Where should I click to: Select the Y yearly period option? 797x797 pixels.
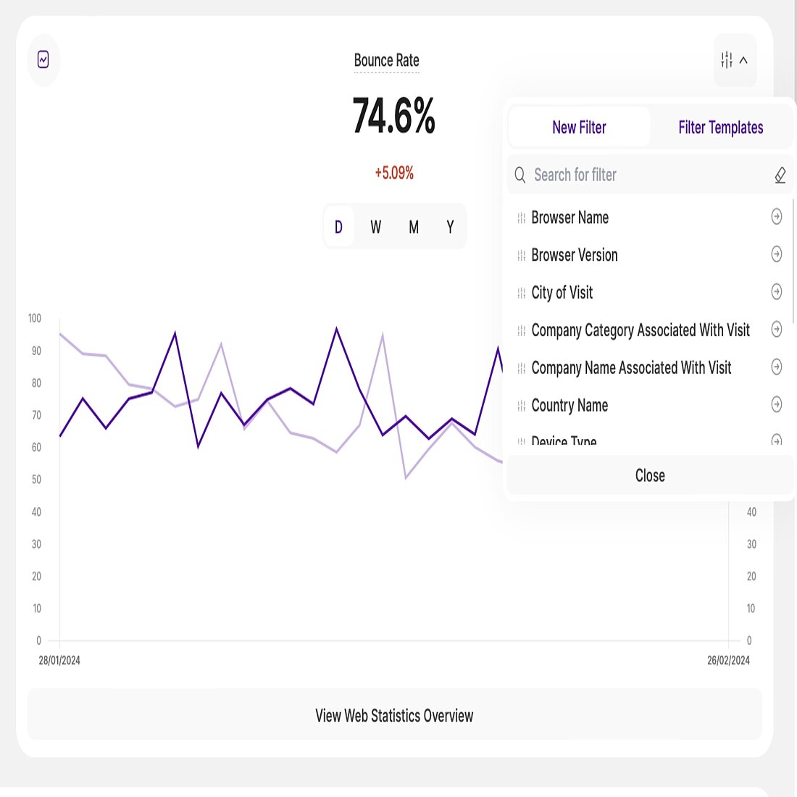(x=450, y=227)
